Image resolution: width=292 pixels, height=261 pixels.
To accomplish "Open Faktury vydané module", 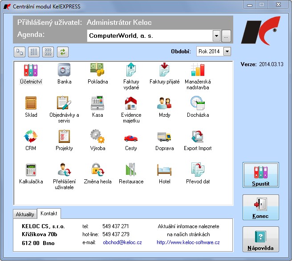I will (x=131, y=70).
